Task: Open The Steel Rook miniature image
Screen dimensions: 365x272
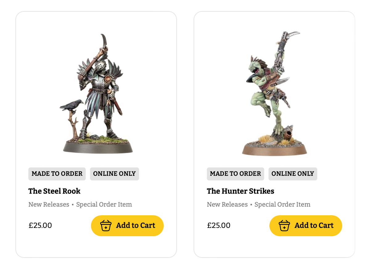Action: [x=96, y=93]
